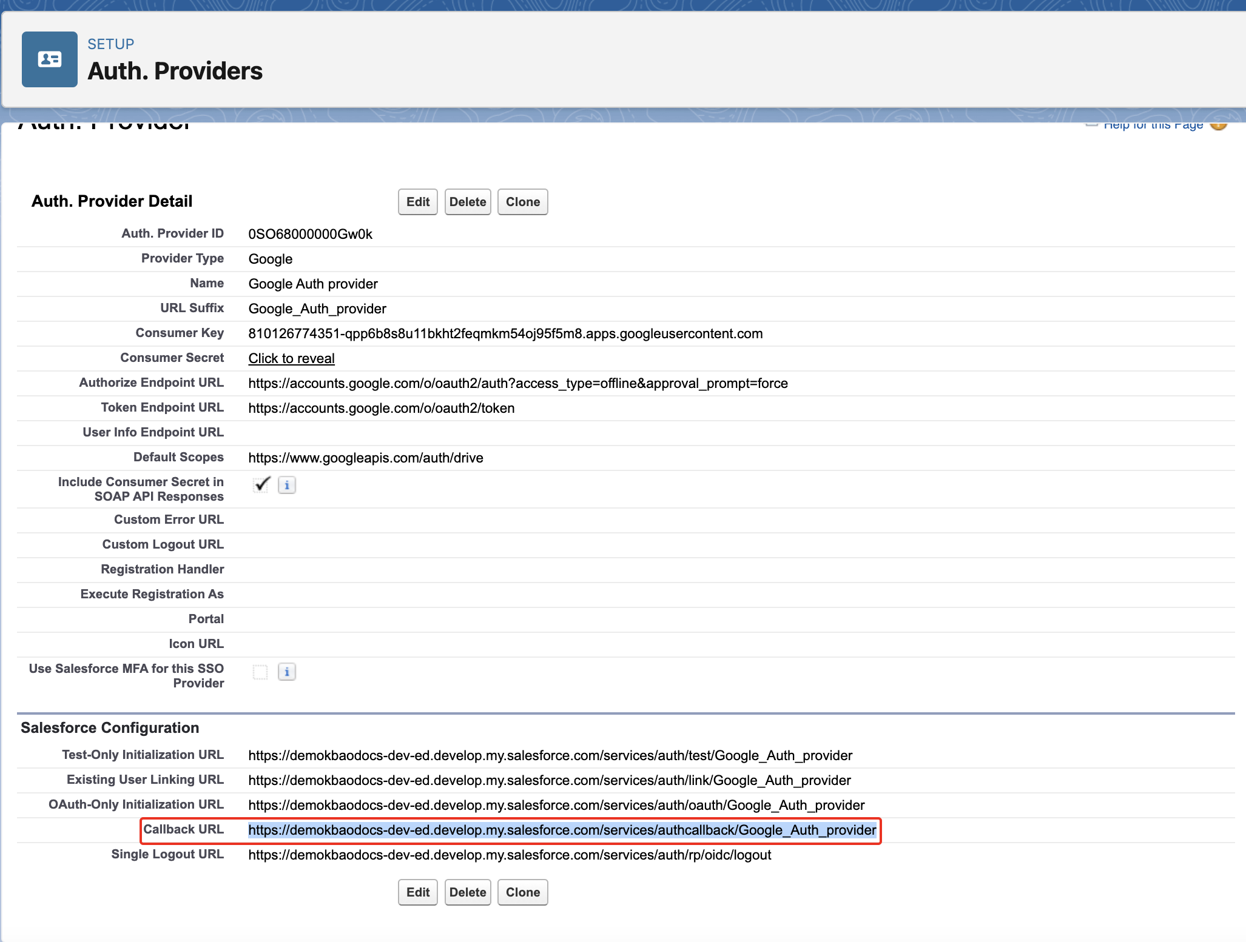Click the bottom Edit button

pyautogui.click(x=417, y=892)
